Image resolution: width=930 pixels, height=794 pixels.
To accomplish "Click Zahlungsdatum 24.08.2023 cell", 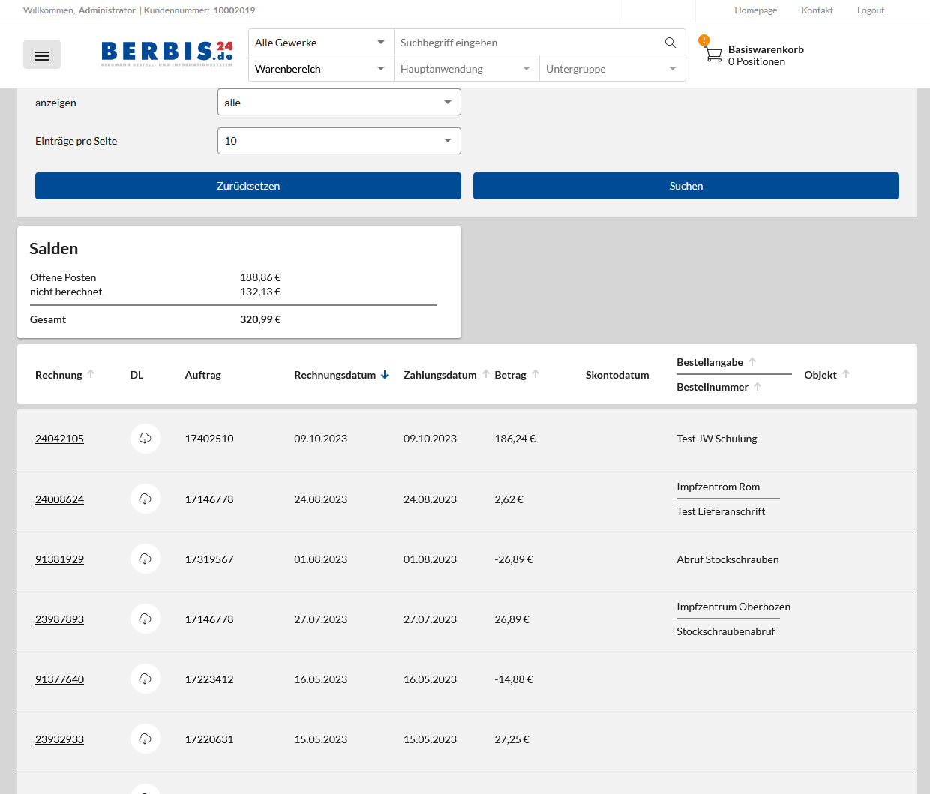I will click(x=430, y=499).
